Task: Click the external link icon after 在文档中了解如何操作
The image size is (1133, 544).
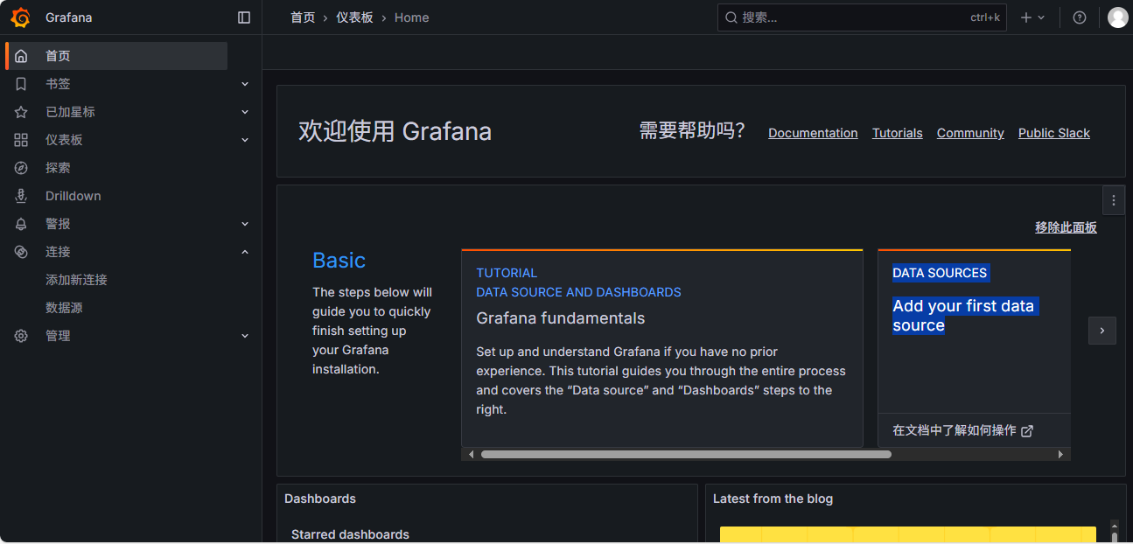Action: [1027, 430]
